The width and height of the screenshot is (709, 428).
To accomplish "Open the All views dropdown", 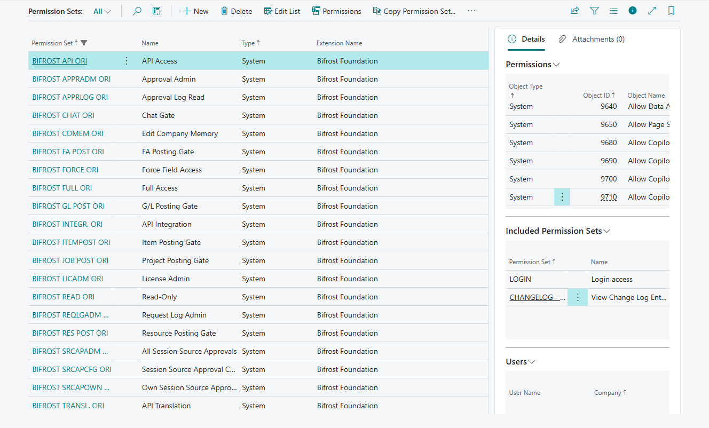I will tap(102, 11).
